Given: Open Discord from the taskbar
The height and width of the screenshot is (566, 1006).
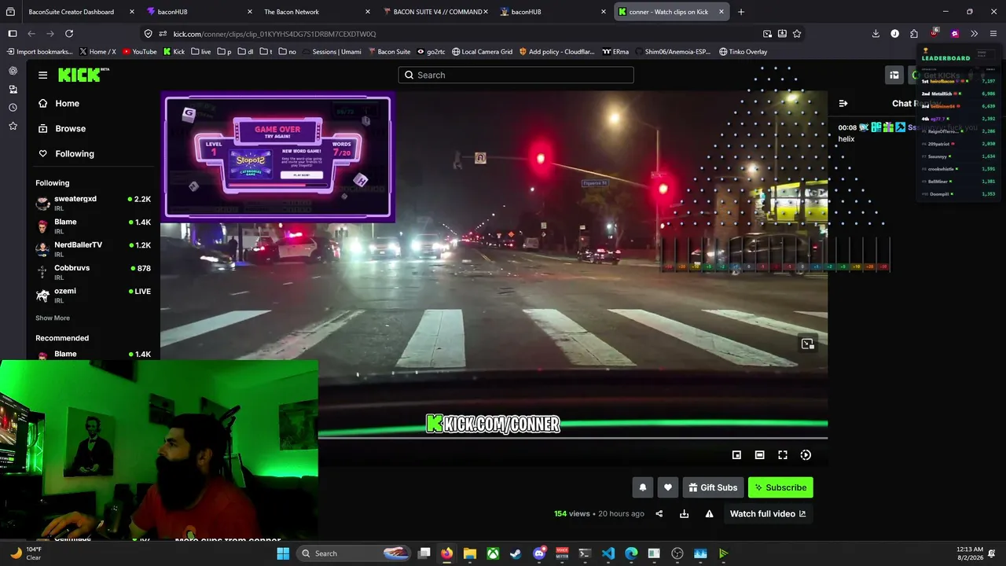Looking at the screenshot, I should [539, 553].
